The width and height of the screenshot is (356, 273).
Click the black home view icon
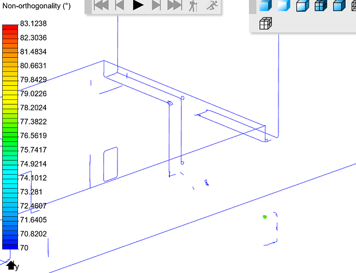click(10, 265)
